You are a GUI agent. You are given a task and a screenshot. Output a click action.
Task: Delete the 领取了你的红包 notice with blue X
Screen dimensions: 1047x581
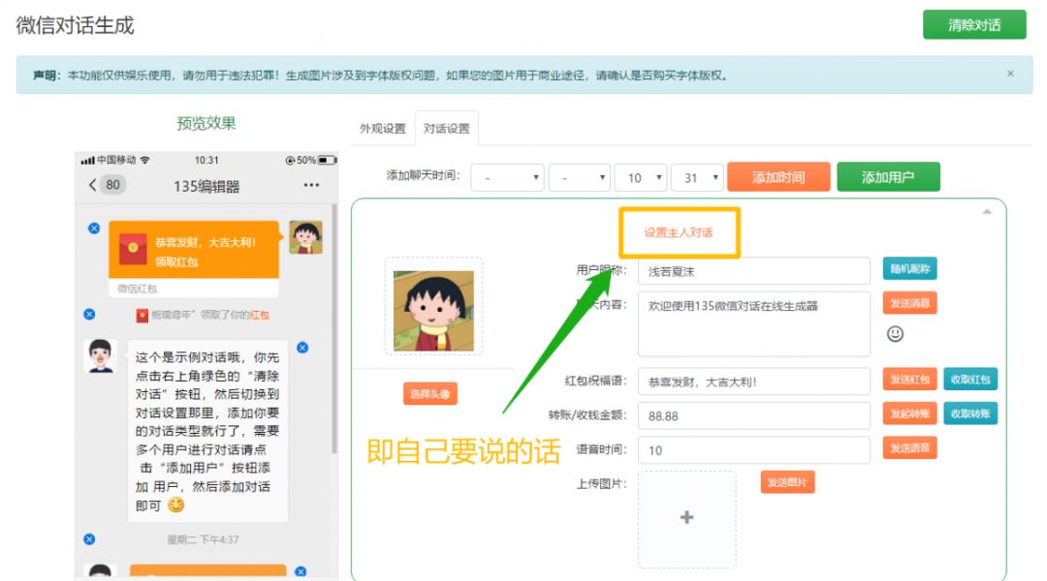coord(89,314)
